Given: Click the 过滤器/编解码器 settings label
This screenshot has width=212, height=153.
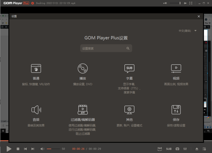Looking at the screenshot, I should click(83, 120).
